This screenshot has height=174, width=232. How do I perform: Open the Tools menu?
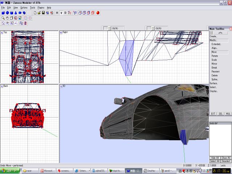point(33,7)
